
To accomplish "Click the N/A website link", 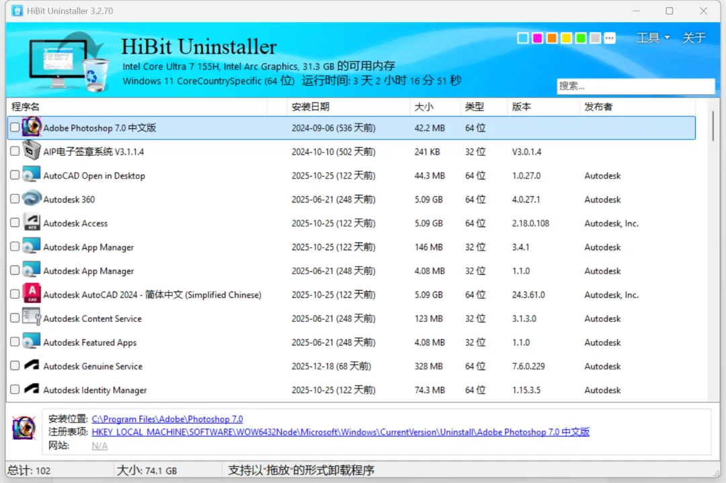I will pos(99,446).
